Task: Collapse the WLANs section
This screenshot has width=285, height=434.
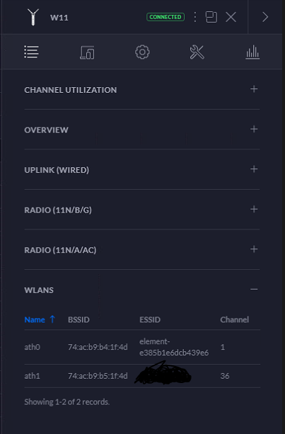Action: click(254, 290)
